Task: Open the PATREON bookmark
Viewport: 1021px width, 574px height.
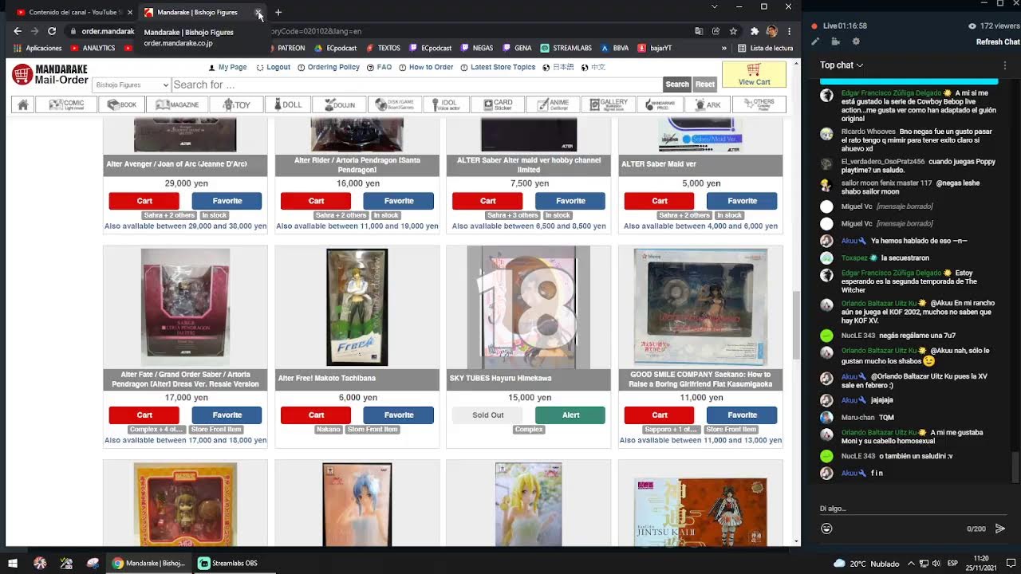Action: point(286,48)
